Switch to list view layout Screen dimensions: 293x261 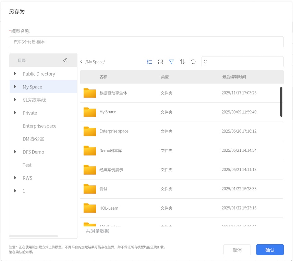click(x=149, y=62)
